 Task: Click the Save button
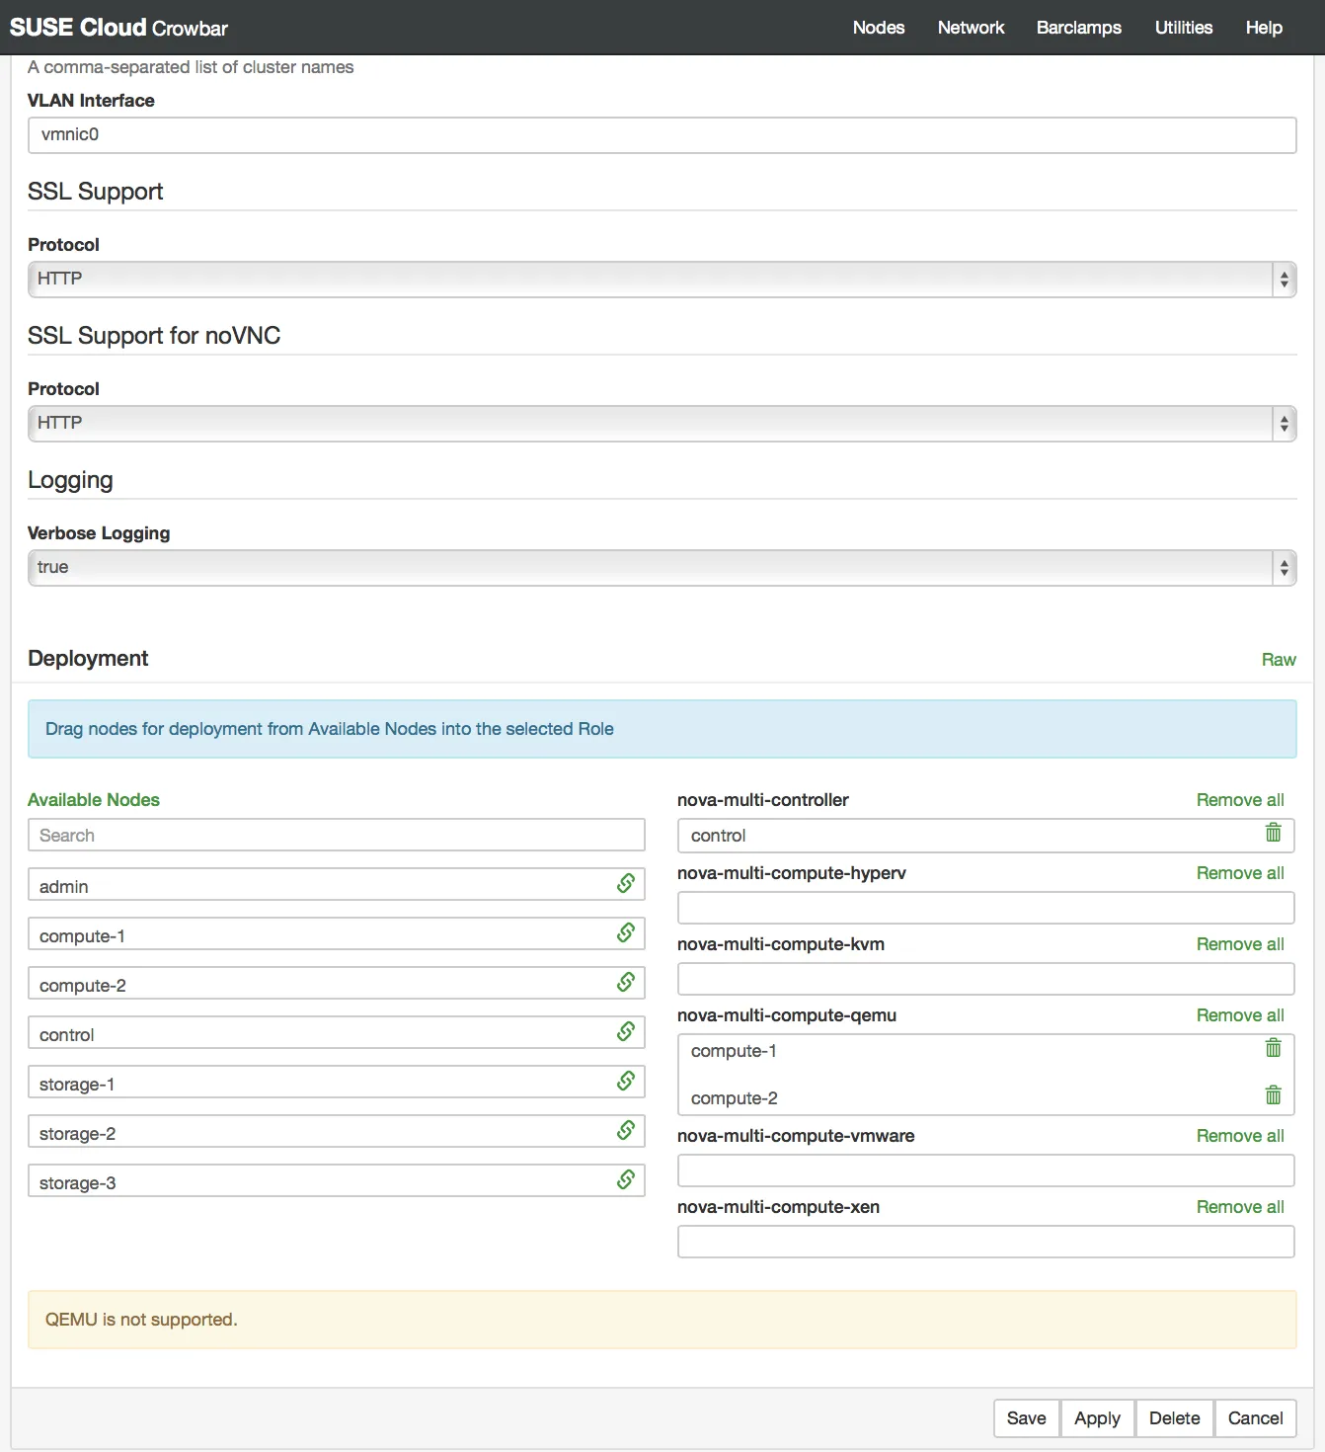1026,1418
